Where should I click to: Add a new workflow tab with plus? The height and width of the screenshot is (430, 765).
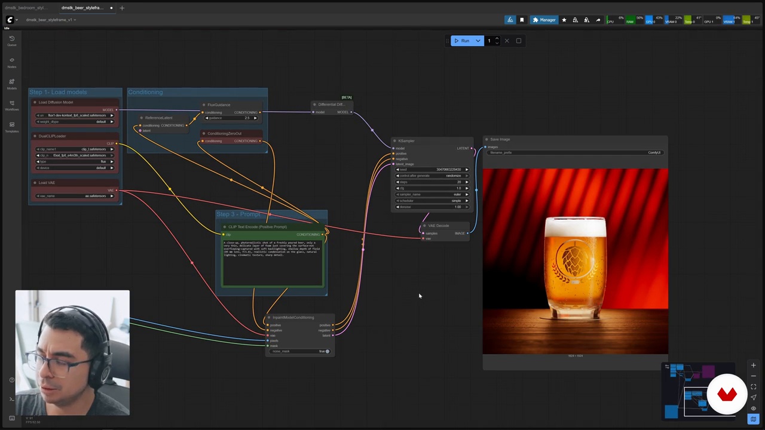point(122,8)
